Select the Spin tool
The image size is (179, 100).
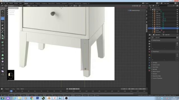tap(3, 58)
